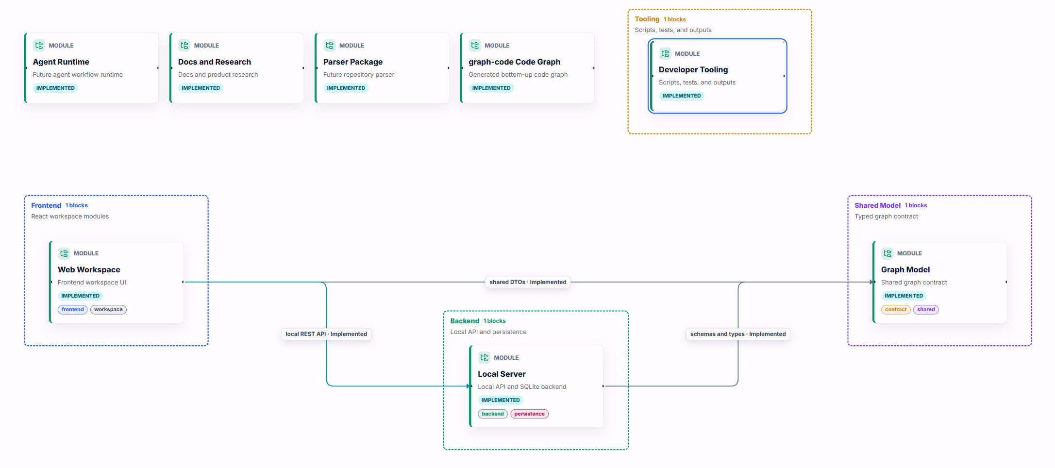Click the 'contract' tag on Graph Model
Image resolution: width=1055 pixels, height=468 pixels.
[896, 310]
